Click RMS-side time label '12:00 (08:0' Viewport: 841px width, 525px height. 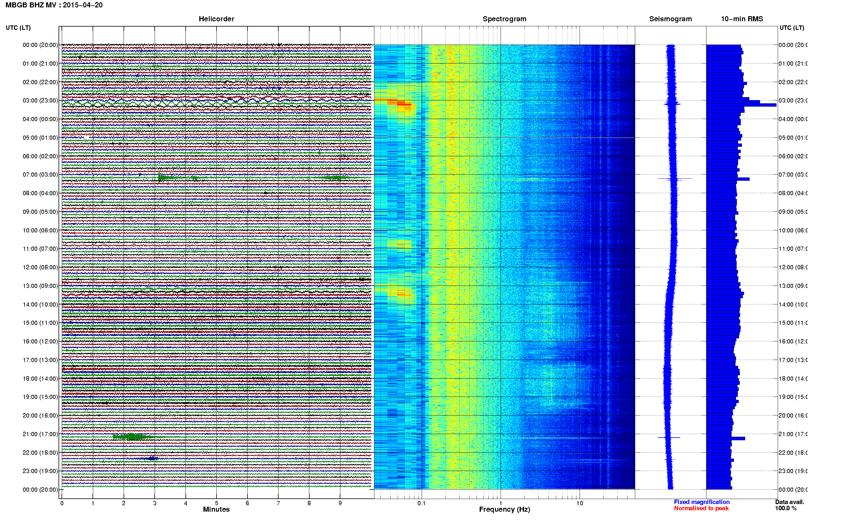pyautogui.click(x=793, y=267)
